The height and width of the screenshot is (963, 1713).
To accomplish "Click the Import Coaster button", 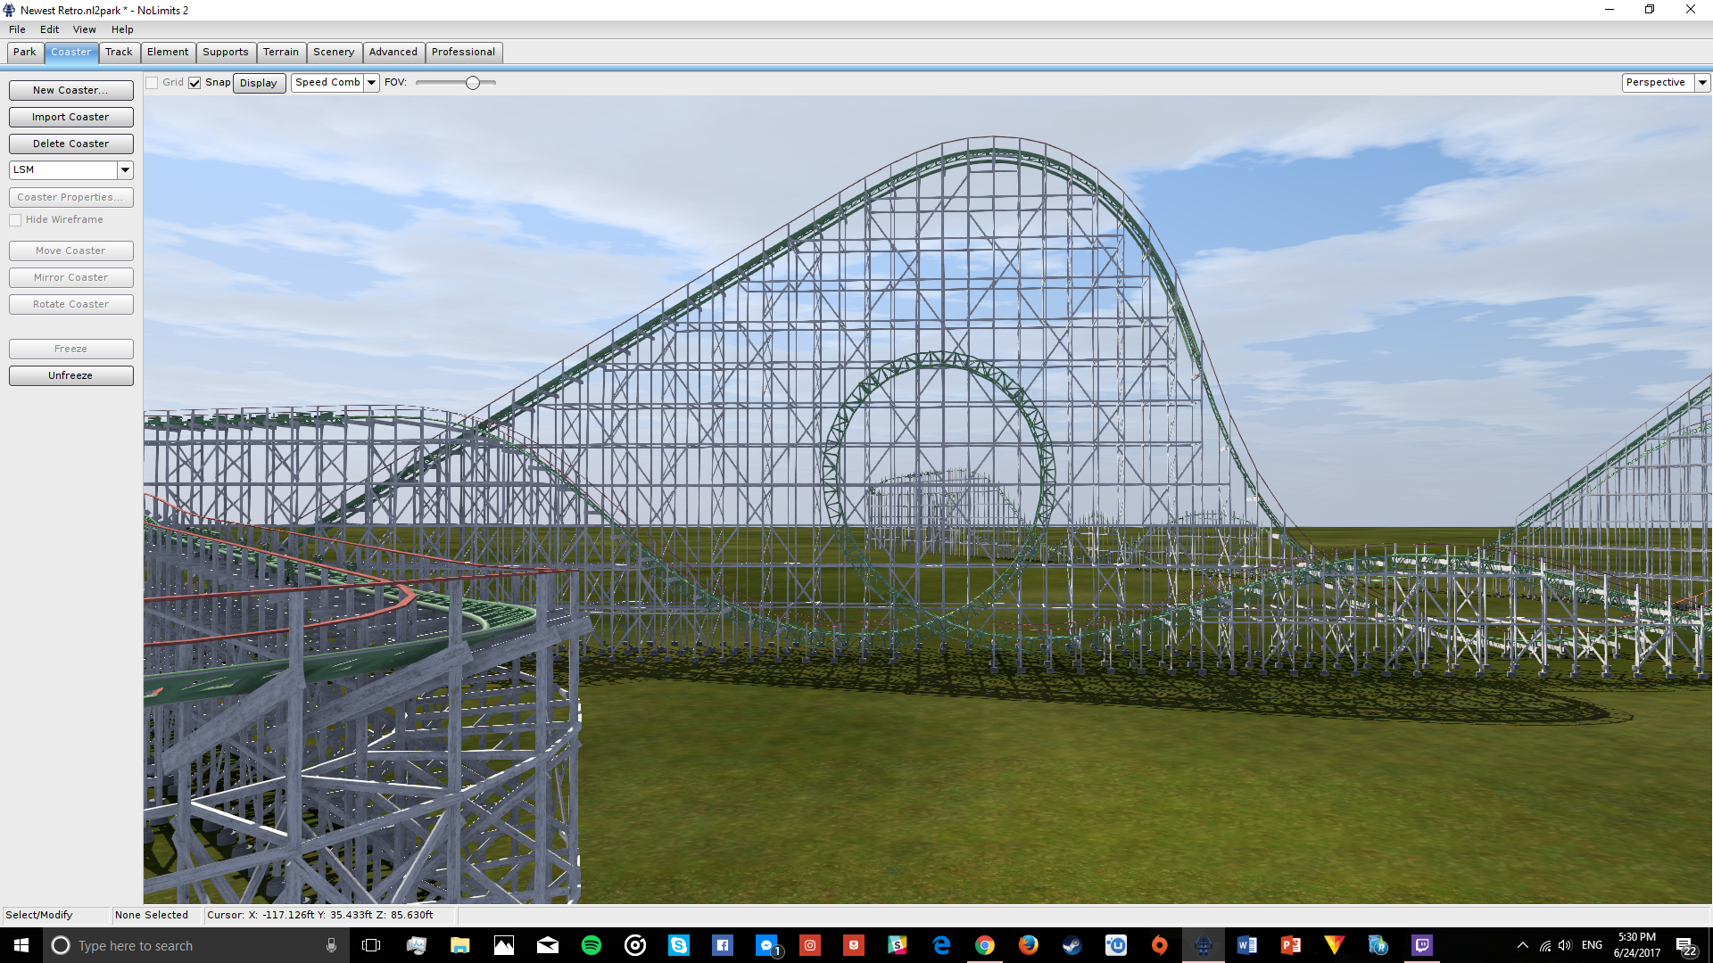I will click(70, 117).
